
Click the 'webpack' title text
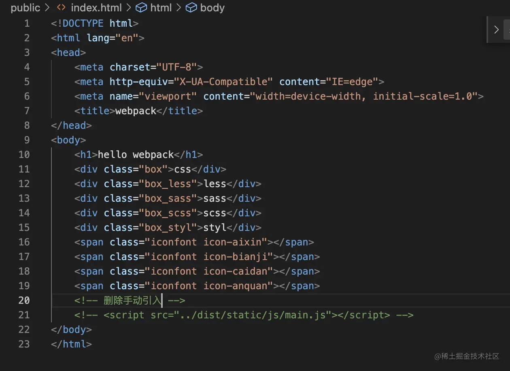[x=136, y=111]
